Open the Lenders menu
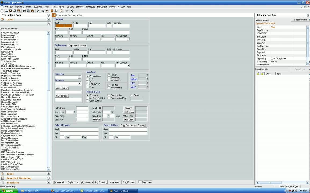Image resolution: width=310 pixels, height=193 pixels. click(x=70, y=7)
